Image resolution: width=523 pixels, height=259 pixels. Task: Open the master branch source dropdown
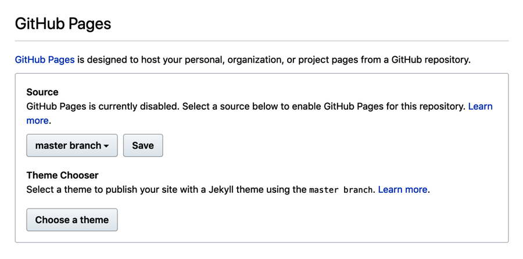pos(72,145)
